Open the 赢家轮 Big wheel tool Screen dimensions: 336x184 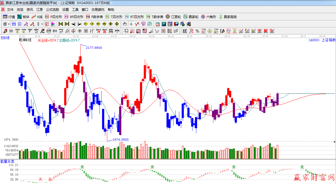[191, 17]
